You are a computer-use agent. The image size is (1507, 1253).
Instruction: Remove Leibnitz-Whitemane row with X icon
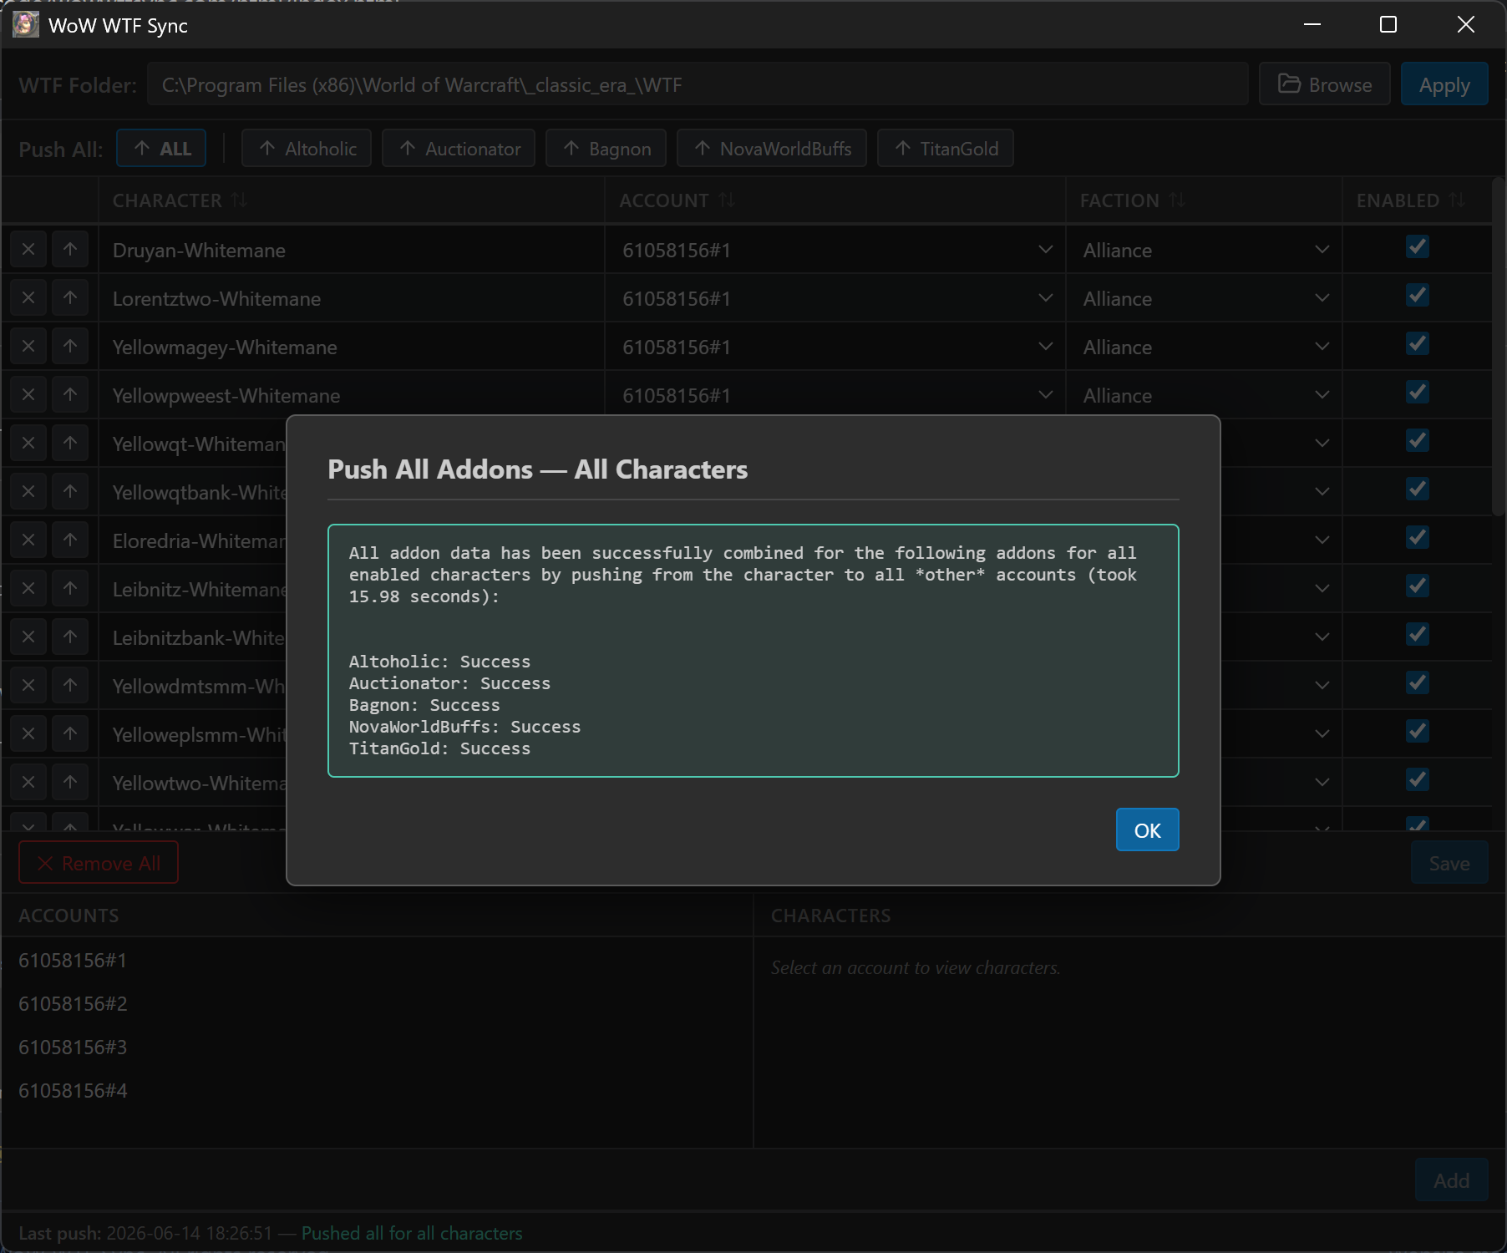[28, 588]
